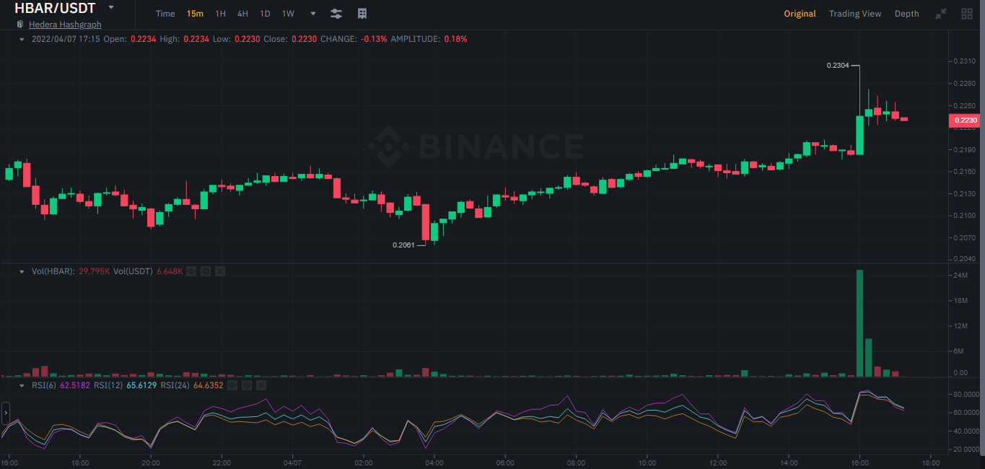
Task: Click the Vol(USDT) value 6.648K
Action: point(170,271)
